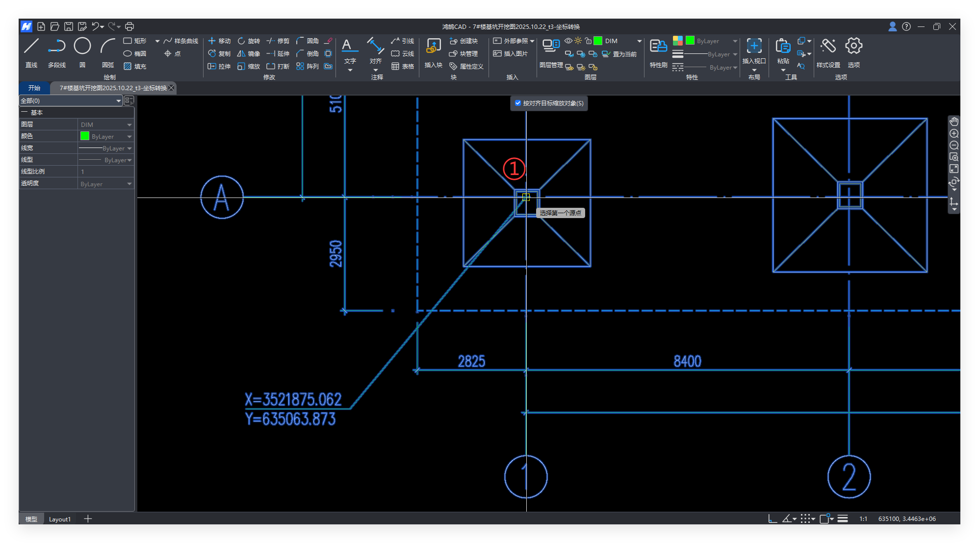Switch to the Layout1 tab

60,519
